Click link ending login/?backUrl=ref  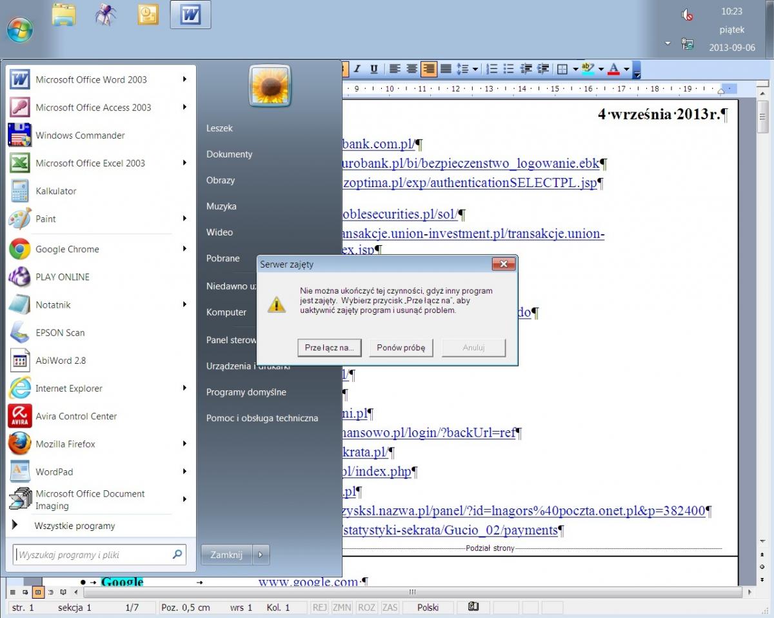(x=429, y=432)
